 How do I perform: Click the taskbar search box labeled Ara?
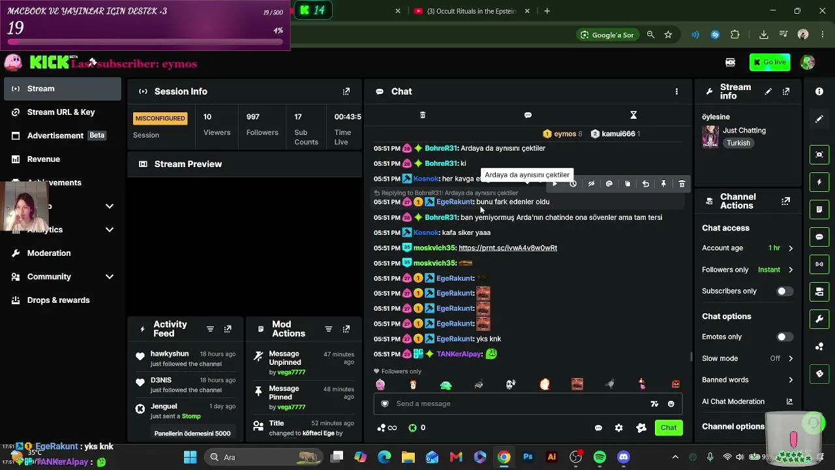click(263, 457)
